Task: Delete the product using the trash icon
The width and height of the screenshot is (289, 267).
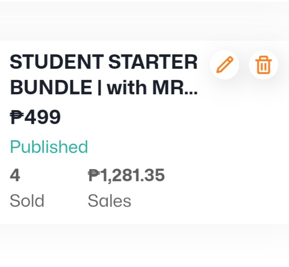Action: (263, 65)
